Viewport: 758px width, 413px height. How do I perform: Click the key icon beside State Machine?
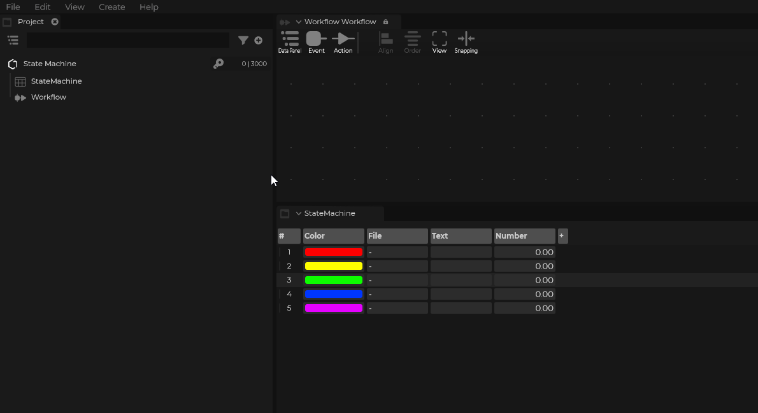pos(218,64)
